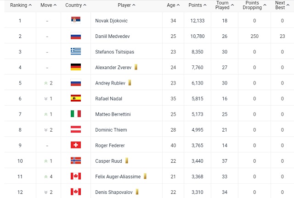Click the Italian flag beside Matteo Berrettini
This screenshot has height=198, width=294.
(x=75, y=114)
